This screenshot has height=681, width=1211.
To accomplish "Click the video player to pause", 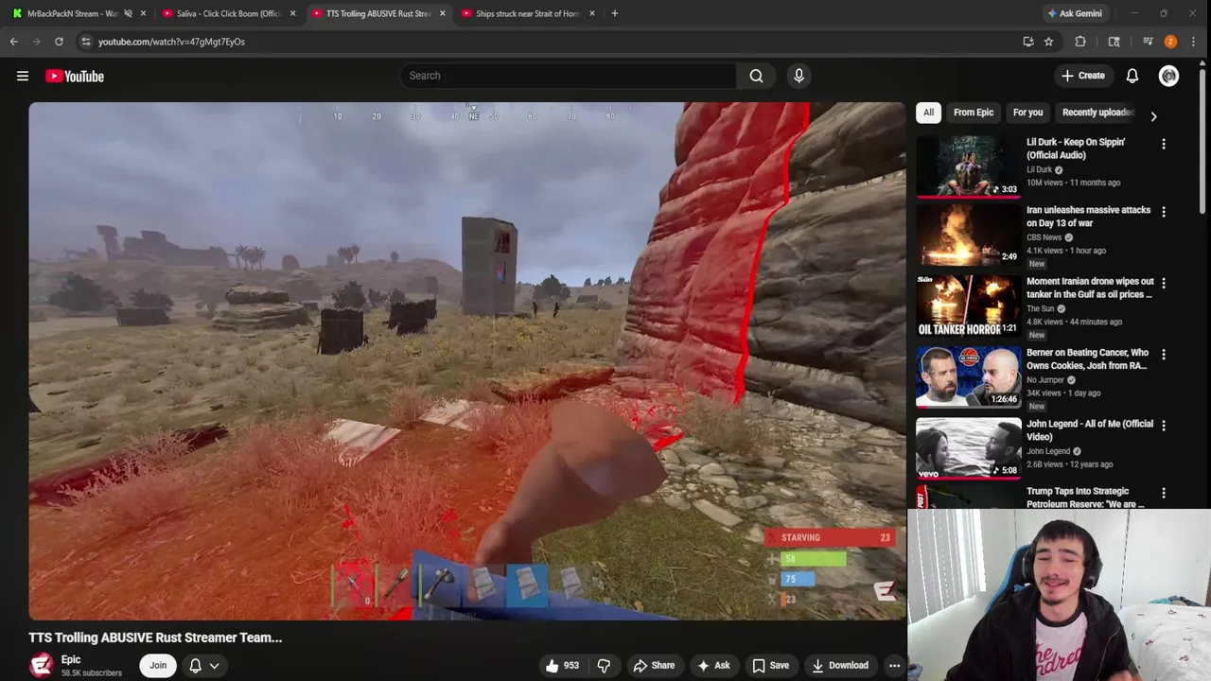I will click(467, 361).
